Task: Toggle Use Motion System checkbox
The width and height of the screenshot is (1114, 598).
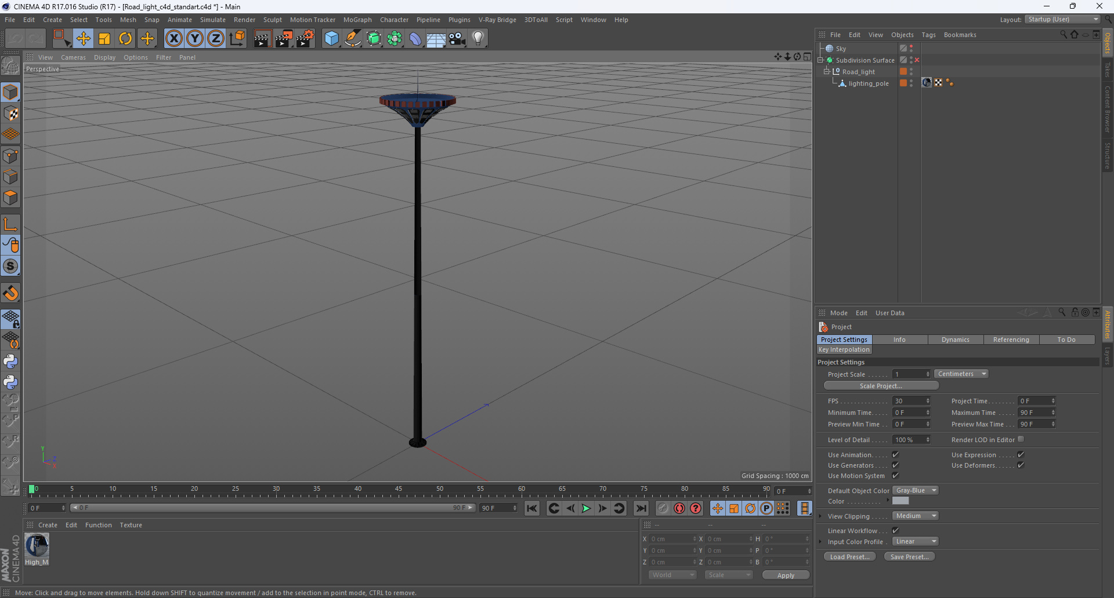Action: 895,476
